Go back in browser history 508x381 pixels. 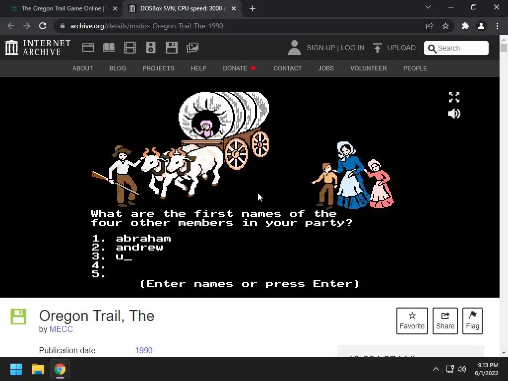(11, 26)
